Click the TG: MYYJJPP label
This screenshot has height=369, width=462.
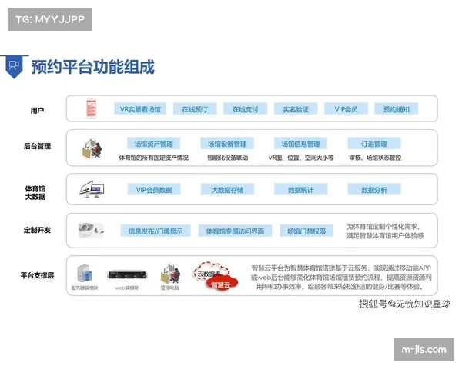point(50,19)
